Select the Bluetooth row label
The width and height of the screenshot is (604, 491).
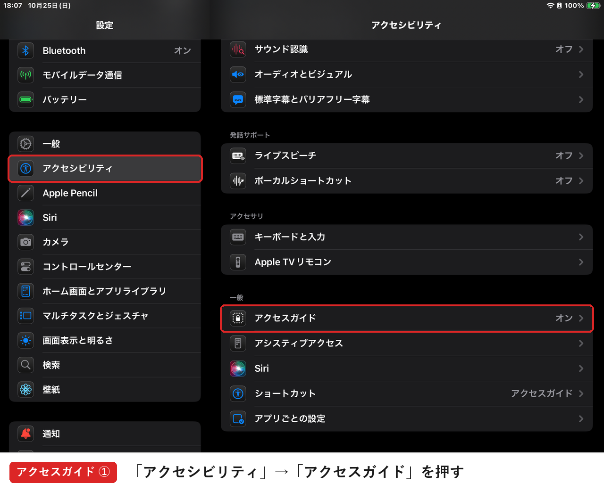(64, 50)
